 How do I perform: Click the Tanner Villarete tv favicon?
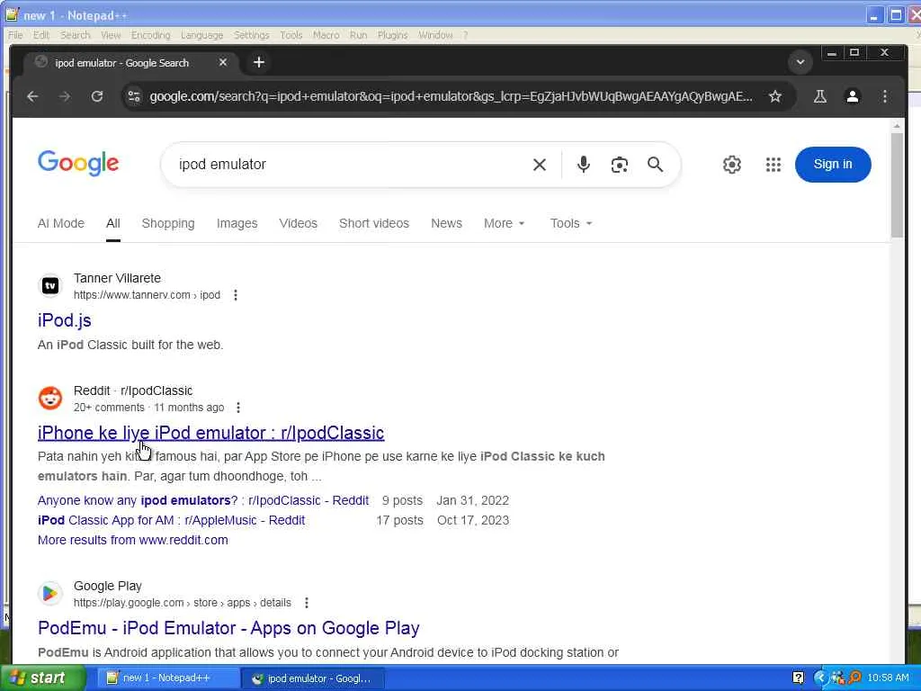[50, 285]
